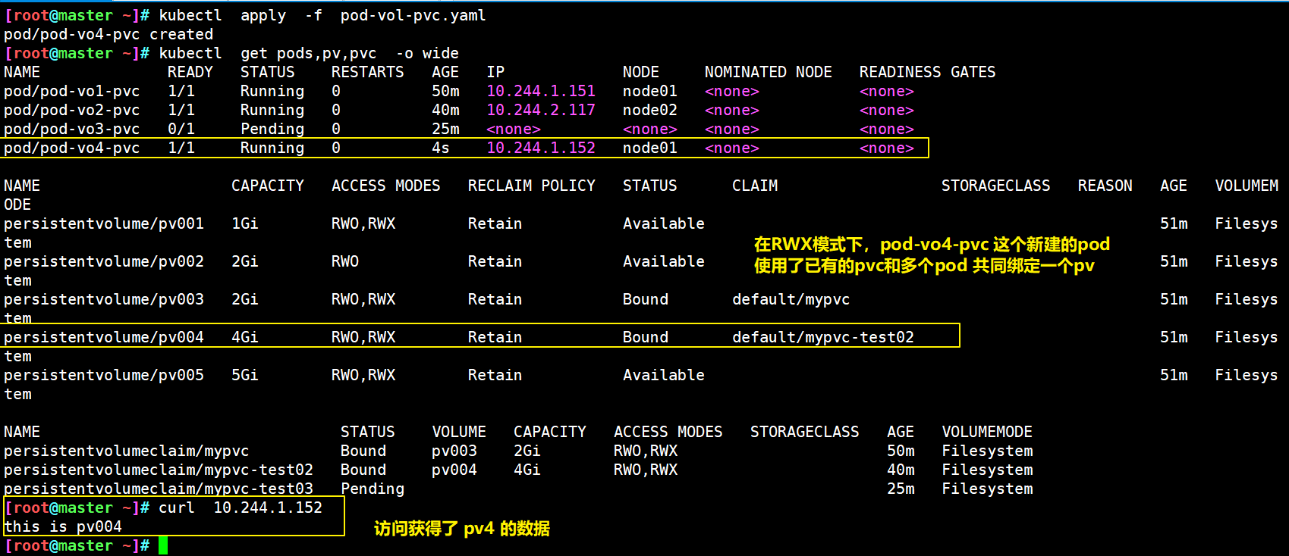Image resolution: width=1289 pixels, height=556 pixels.
Task: Click the PV table STORAGECLASS header
Action: point(996,186)
